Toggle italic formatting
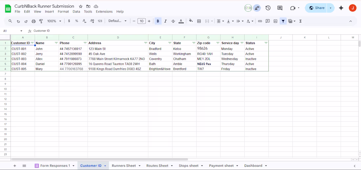Screen dimensions: 361x170 pyautogui.click(x=165, y=21)
